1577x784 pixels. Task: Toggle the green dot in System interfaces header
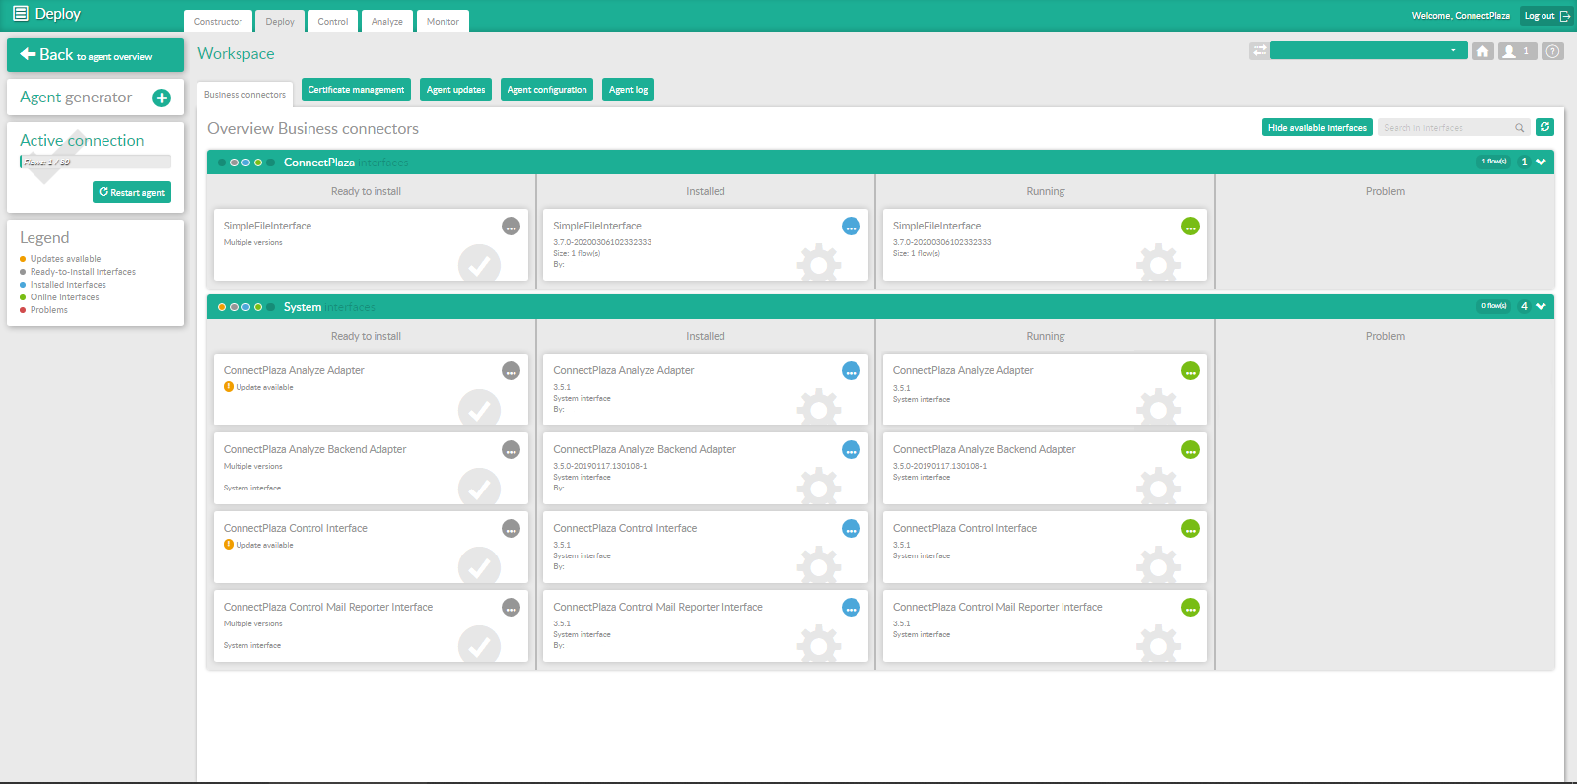click(x=258, y=307)
